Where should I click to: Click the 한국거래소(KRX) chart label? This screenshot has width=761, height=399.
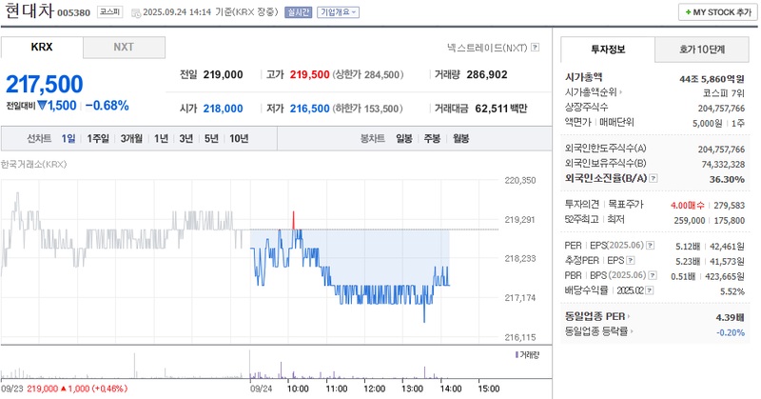point(33,164)
